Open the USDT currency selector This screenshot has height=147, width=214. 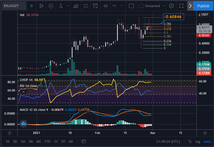click(x=205, y=15)
